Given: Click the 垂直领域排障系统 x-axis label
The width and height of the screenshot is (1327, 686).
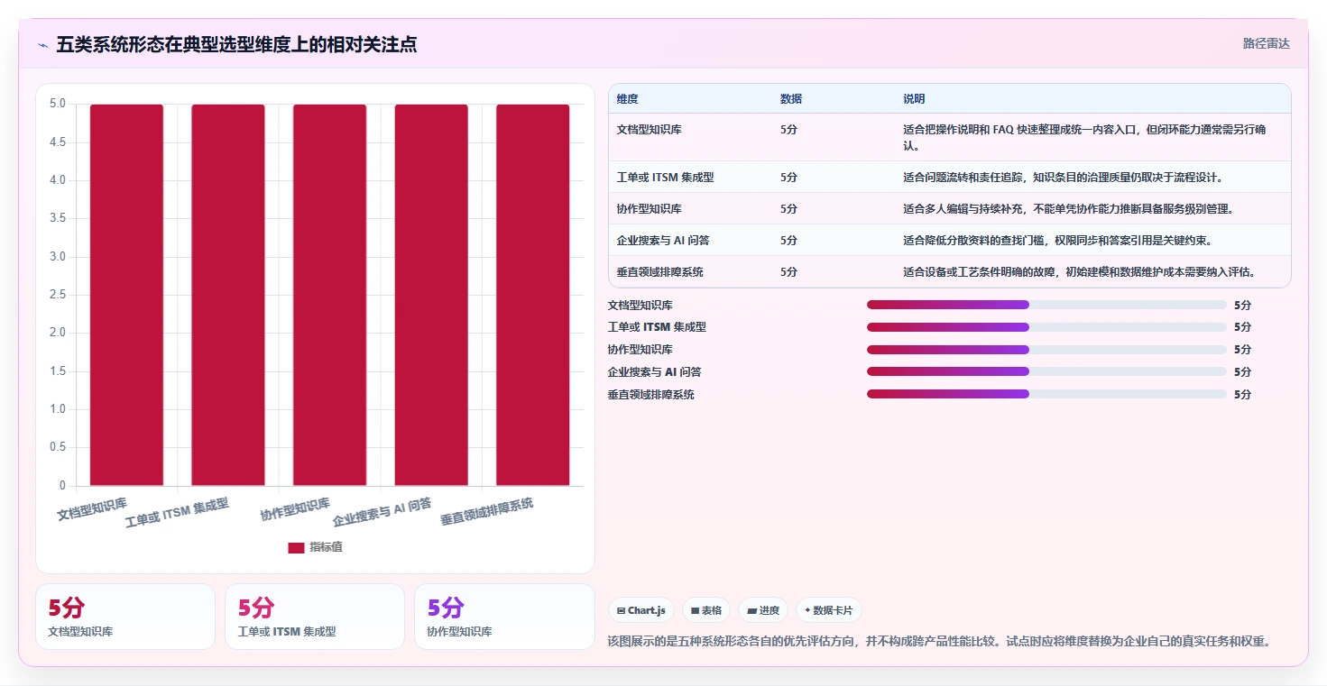Looking at the screenshot, I should (487, 512).
